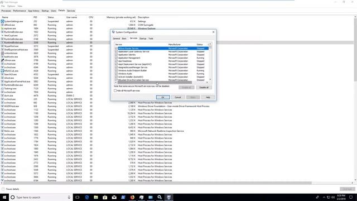
Task: Open Task View from taskbar
Action: (x=78, y=197)
